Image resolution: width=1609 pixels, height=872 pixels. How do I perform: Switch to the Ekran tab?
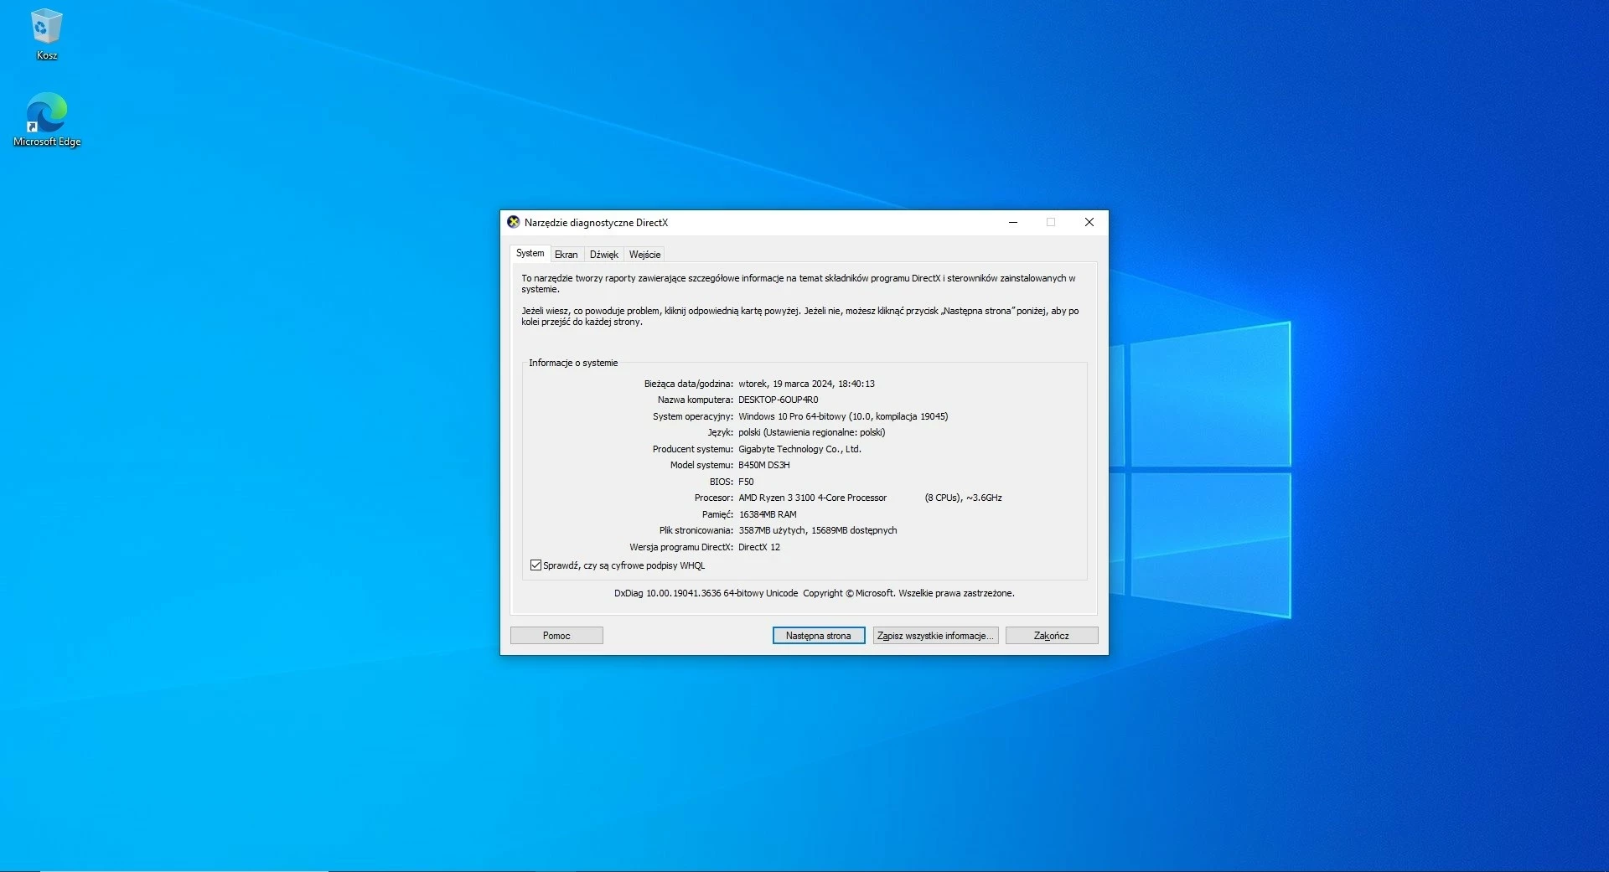566,255
